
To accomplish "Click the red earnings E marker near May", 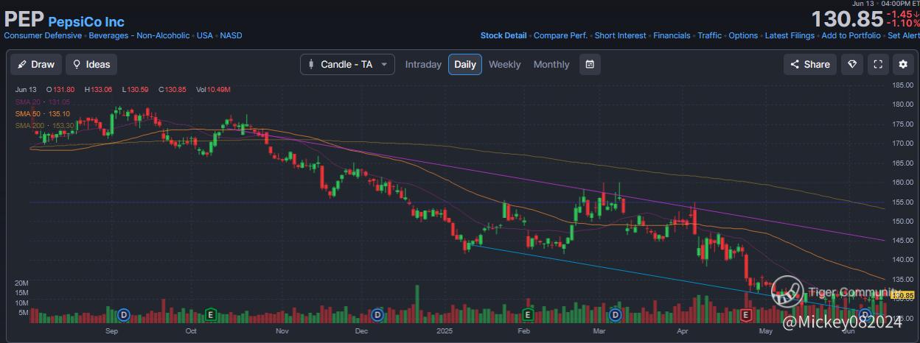I will click(746, 315).
